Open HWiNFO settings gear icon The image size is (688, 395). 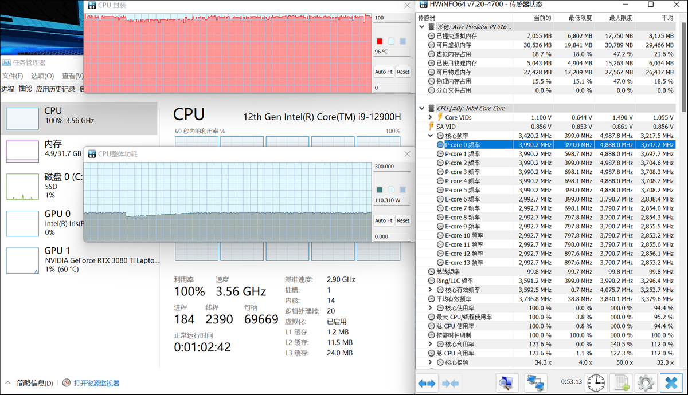[x=646, y=383]
